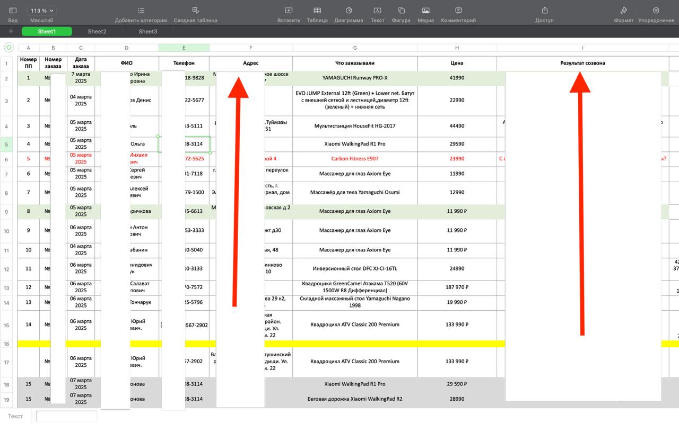679x424 pixels.
Task: Create a Сводная таблица pivot table
Action: [x=196, y=11]
